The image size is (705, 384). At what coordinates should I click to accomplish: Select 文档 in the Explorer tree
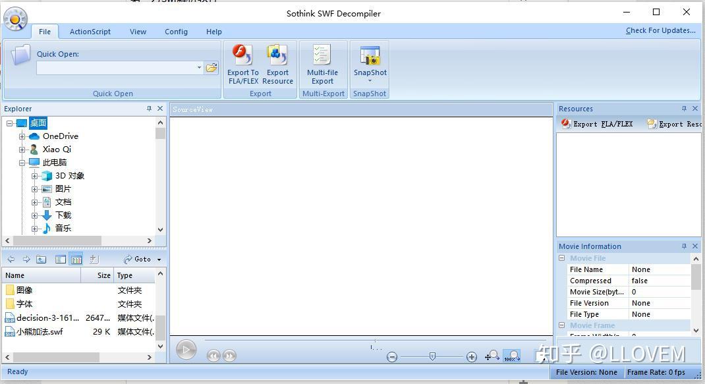pos(63,202)
